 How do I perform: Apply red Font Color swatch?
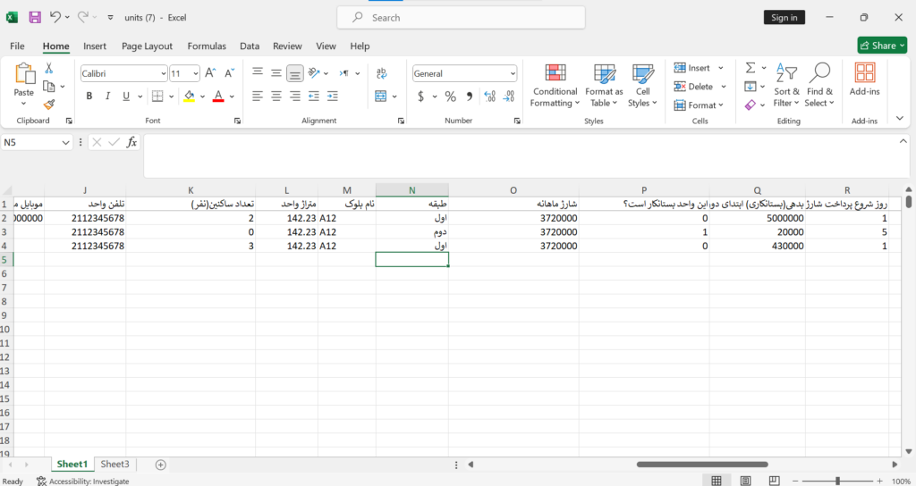point(218,96)
